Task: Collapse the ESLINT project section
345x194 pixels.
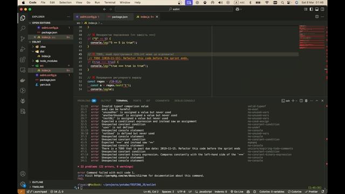Action: click(x=30, y=42)
